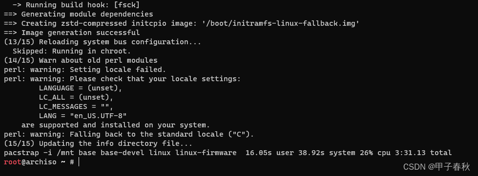Viewport: 478px width, 176px height.
Task: Click '(13/15) Reloading system bus configuration' line
Action: click(103, 42)
